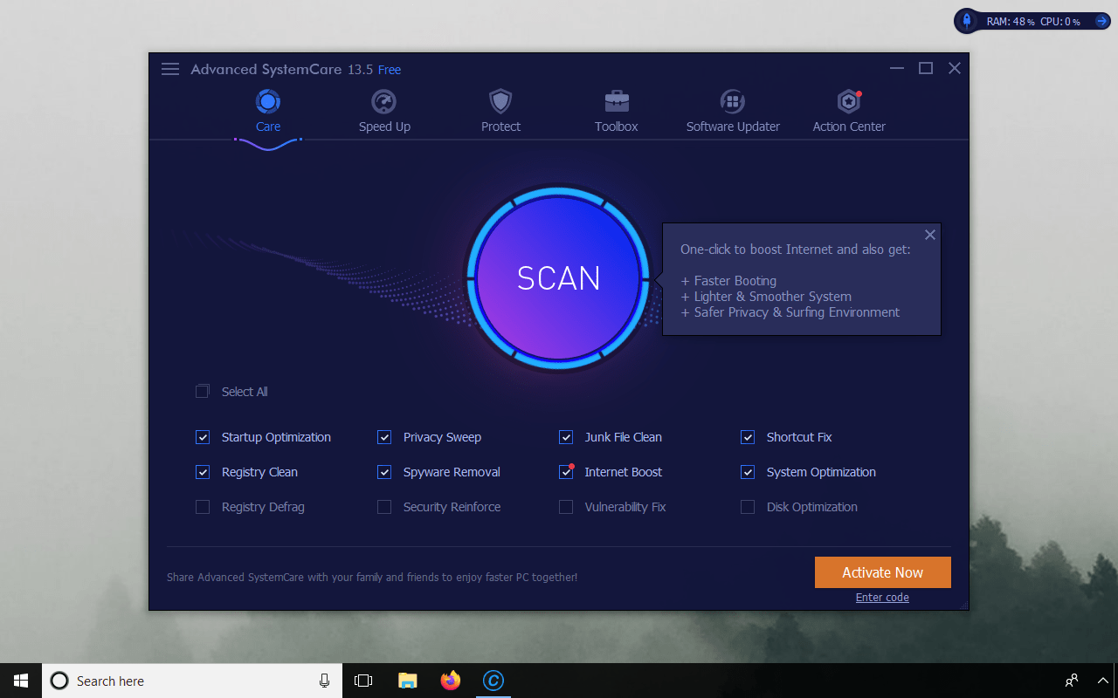Click the rocket icon in performance monitor
1118x698 pixels.
967,21
